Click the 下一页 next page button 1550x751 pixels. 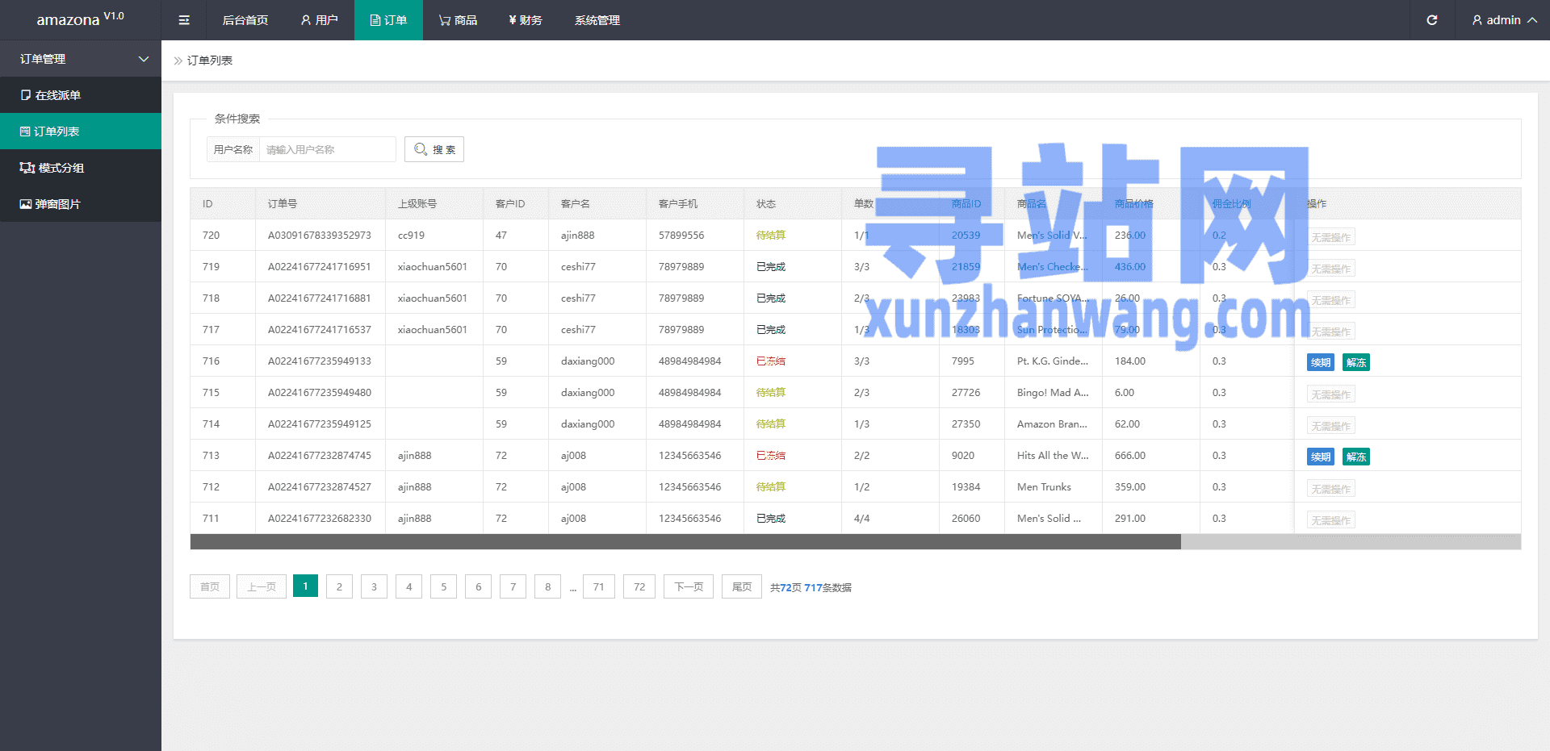[x=688, y=586]
